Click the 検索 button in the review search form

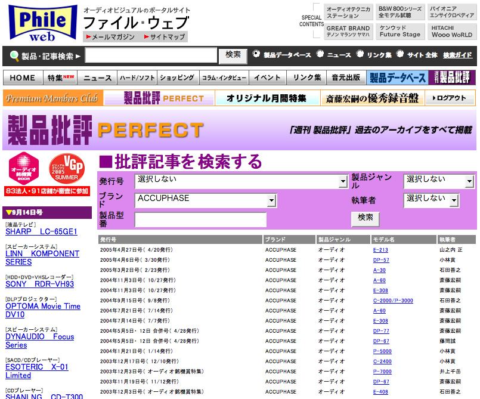[x=365, y=219]
